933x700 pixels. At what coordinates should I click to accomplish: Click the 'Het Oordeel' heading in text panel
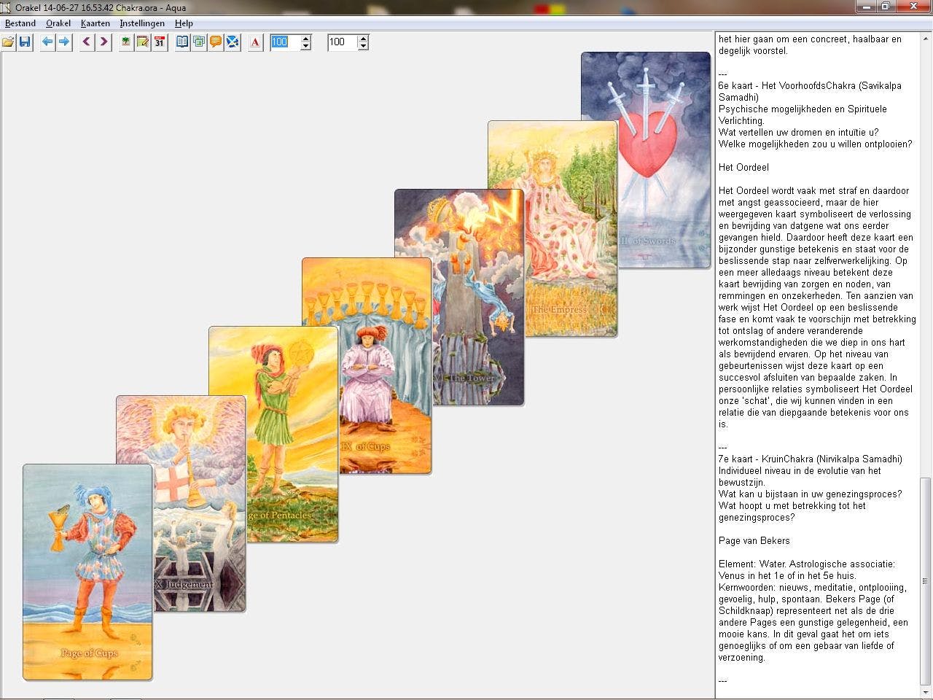743,167
